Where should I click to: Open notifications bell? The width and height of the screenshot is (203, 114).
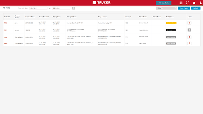tap(194, 3)
